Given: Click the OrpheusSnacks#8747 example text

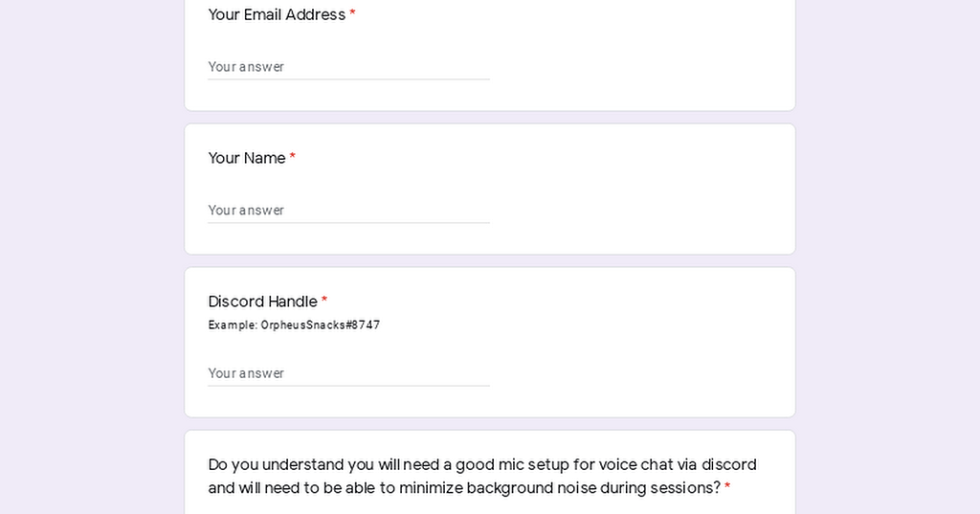Looking at the screenshot, I should 321,325.
